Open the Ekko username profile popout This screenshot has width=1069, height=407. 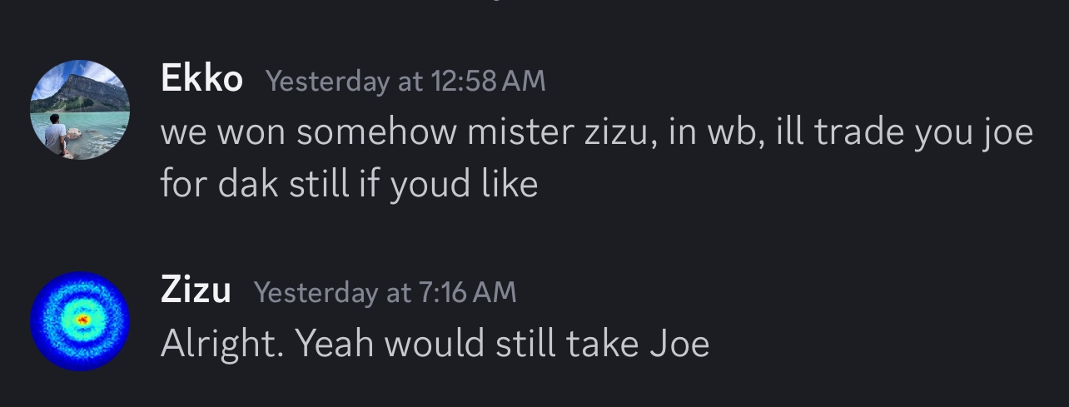(201, 79)
